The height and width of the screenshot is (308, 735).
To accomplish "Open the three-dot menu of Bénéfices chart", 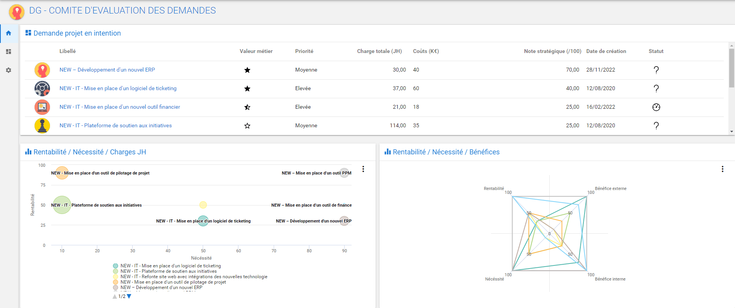I will [723, 169].
